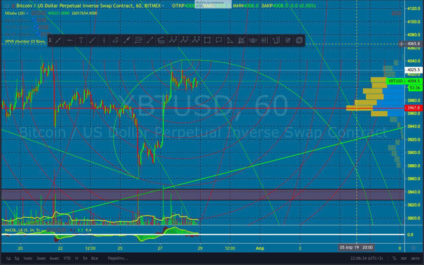Select the pitchfork tool
The width and height of the screenshot is (424, 265).
point(276,40)
